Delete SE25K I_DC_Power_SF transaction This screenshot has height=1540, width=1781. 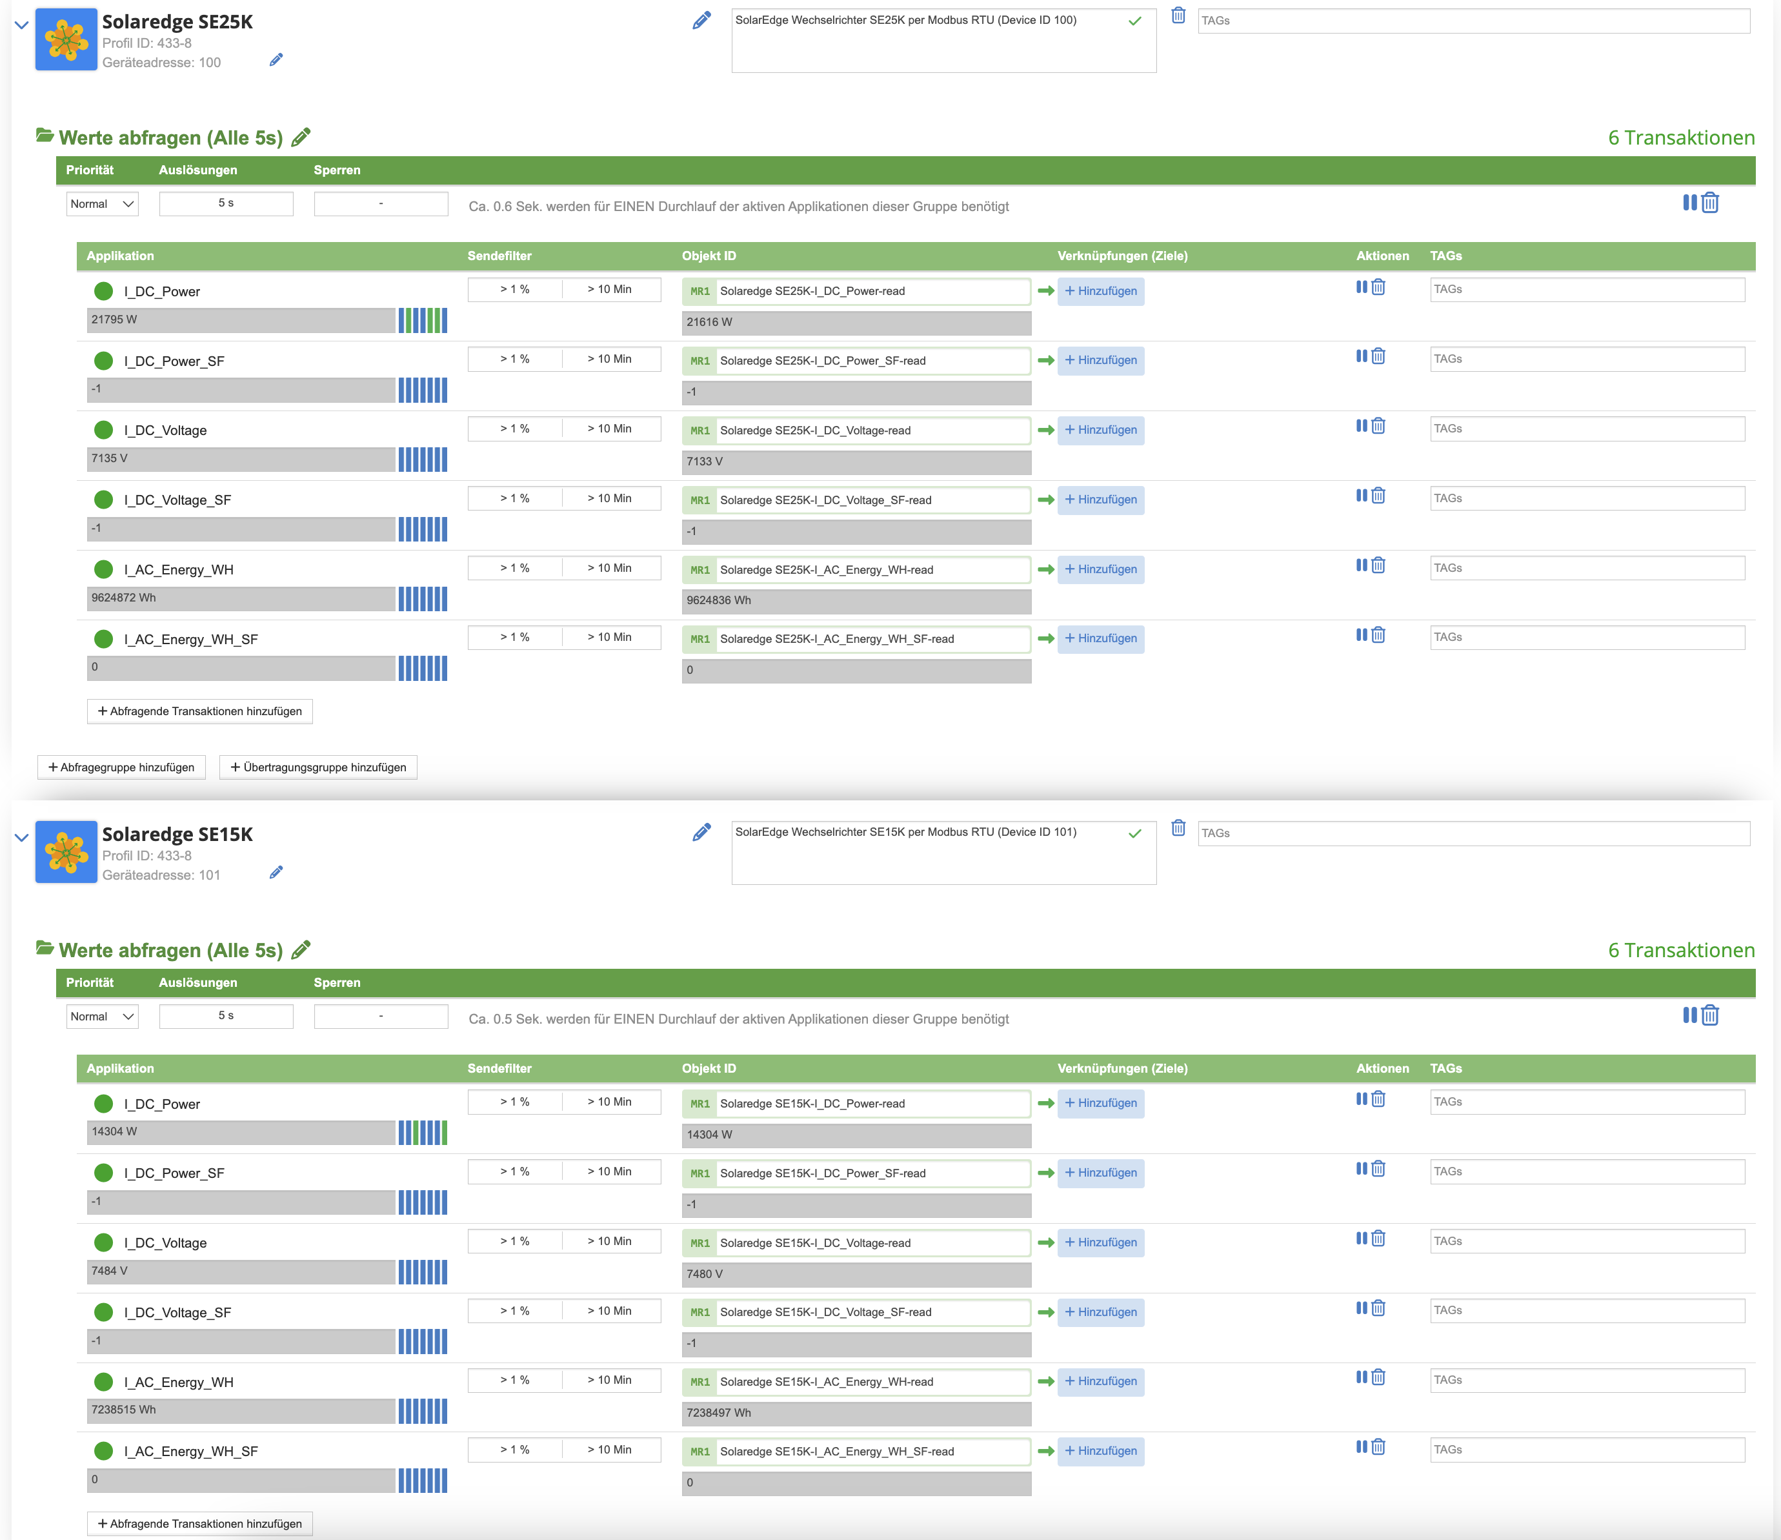[x=1379, y=356]
